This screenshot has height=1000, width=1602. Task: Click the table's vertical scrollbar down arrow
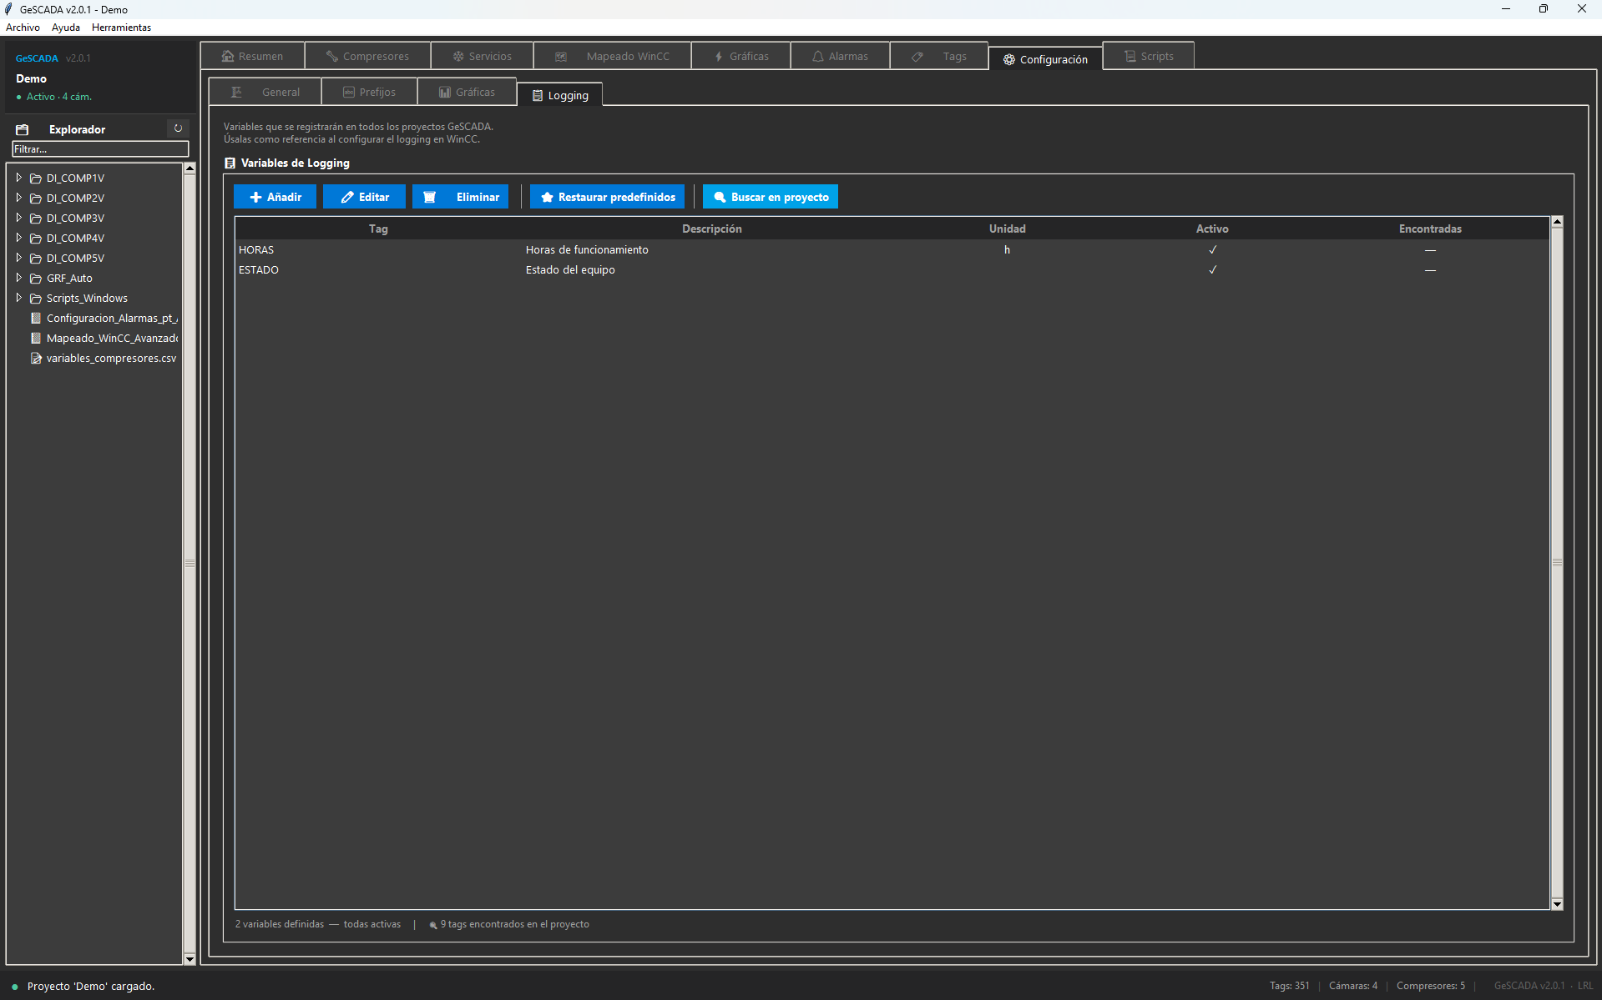pyautogui.click(x=1556, y=903)
